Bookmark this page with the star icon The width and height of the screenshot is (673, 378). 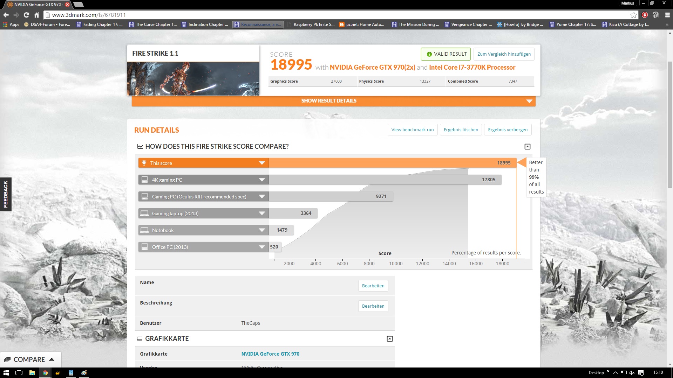633,15
